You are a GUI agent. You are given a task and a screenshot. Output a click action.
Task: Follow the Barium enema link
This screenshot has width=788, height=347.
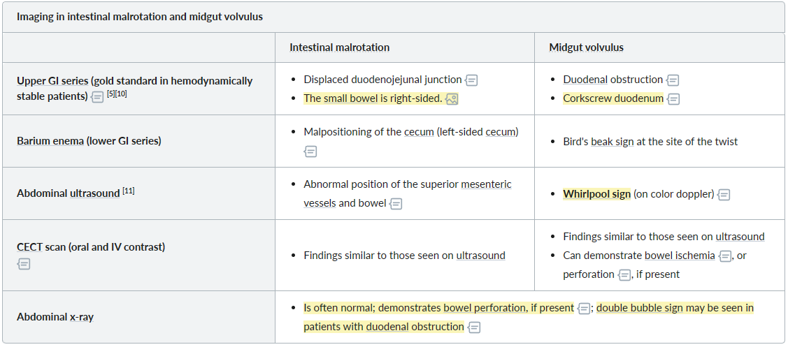click(50, 140)
